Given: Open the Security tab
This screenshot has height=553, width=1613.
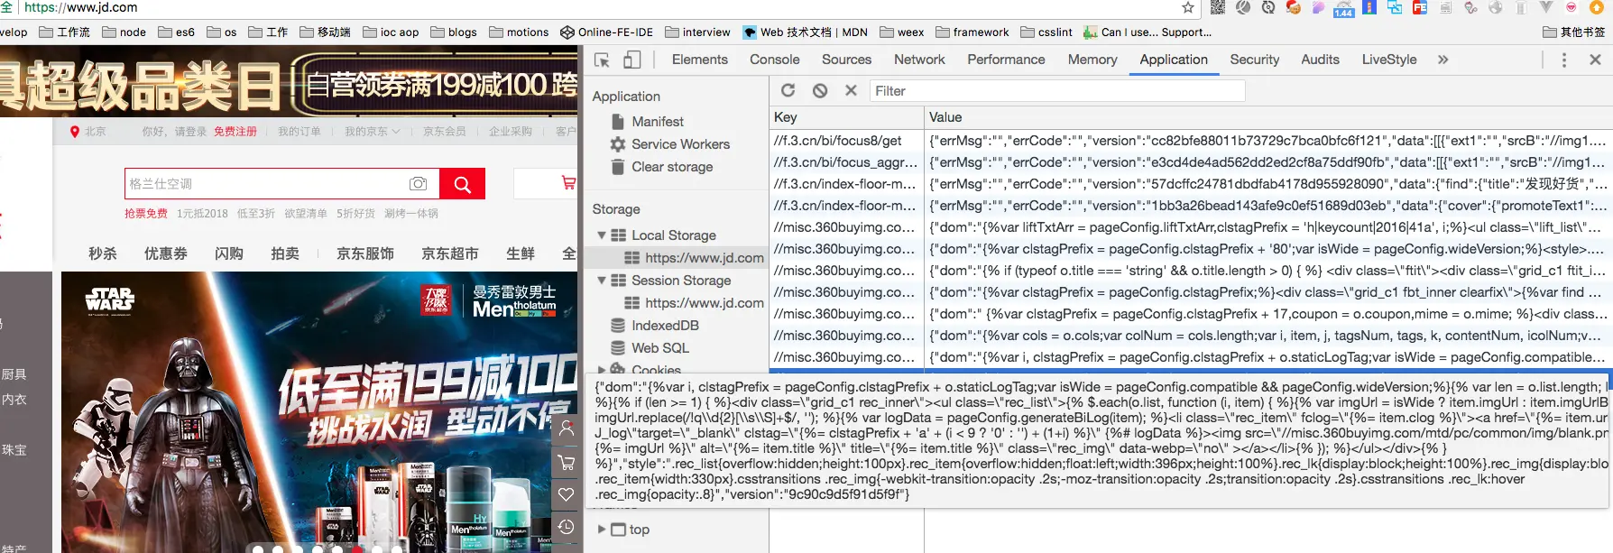Looking at the screenshot, I should coord(1254,60).
